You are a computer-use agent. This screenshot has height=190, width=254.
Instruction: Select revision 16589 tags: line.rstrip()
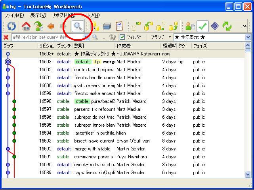click(x=123, y=173)
